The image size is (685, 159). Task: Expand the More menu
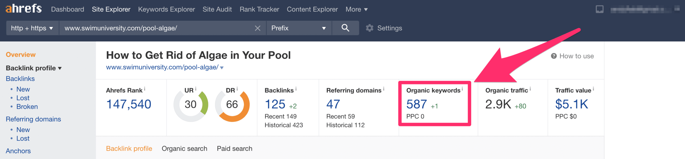pyautogui.click(x=356, y=9)
